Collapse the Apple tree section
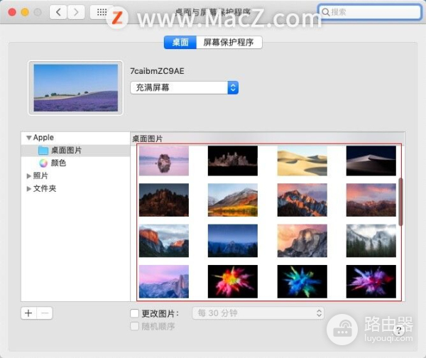426x358 pixels. tap(29, 138)
